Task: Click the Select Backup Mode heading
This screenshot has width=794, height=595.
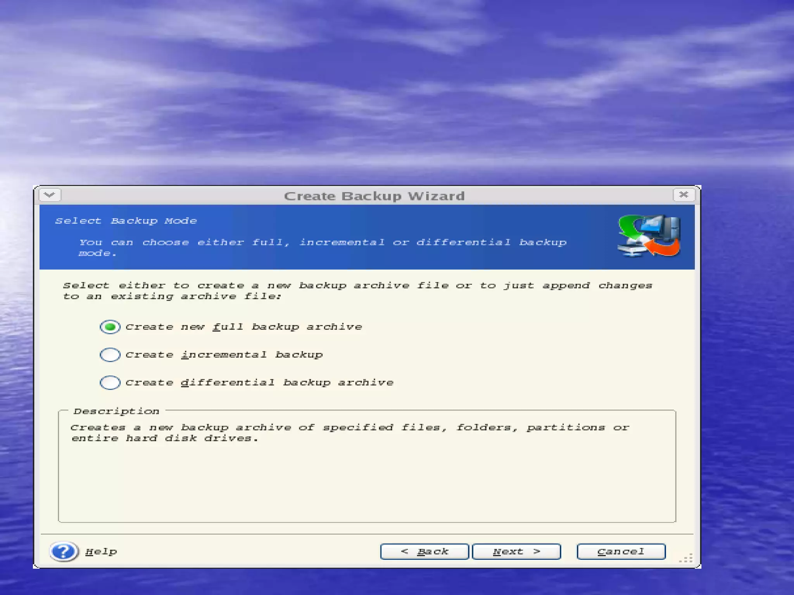Action: pyautogui.click(x=126, y=221)
